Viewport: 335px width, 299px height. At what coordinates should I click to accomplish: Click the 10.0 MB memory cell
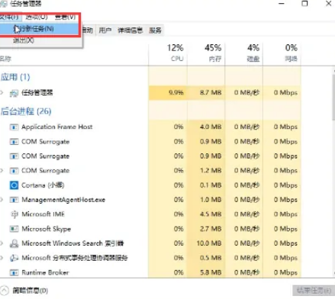point(206,243)
